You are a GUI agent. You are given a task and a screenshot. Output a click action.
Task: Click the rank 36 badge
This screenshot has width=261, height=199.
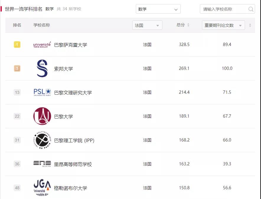tap(17, 164)
